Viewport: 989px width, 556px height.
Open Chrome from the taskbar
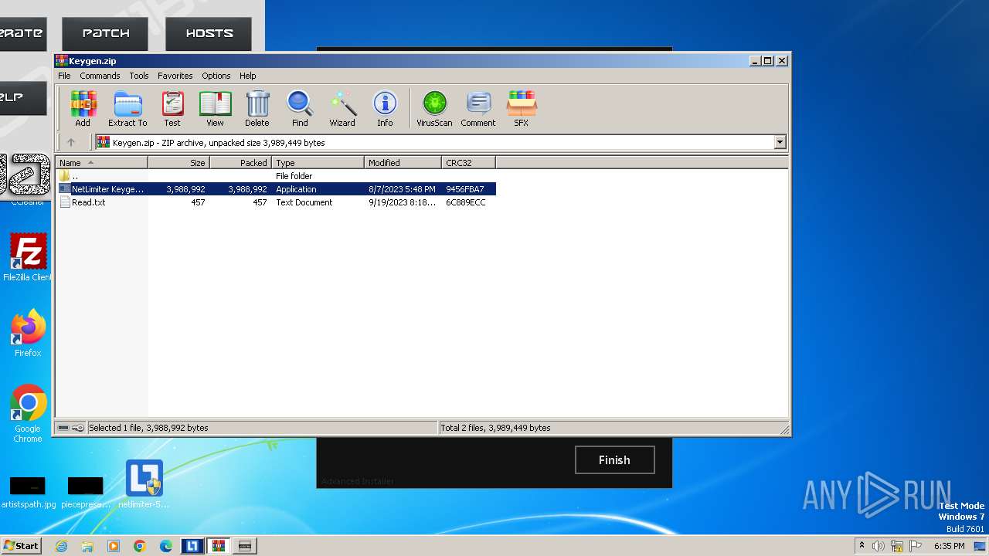pyautogui.click(x=140, y=546)
